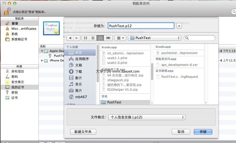Select 音乐 in favorites sidebar

click(80, 84)
